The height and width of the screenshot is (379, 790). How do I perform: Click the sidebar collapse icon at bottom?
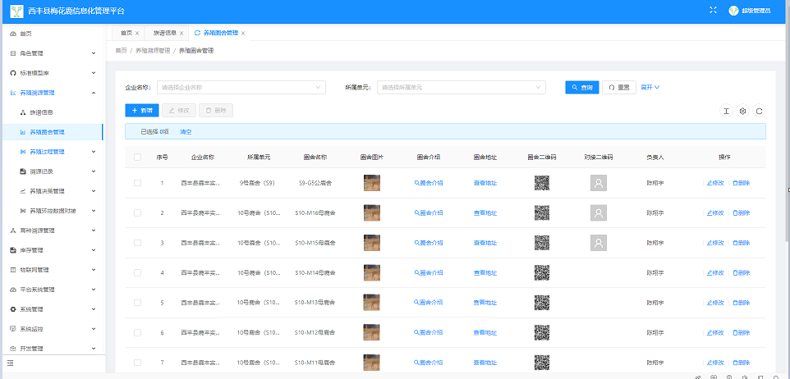pyautogui.click(x=10, y=363)
